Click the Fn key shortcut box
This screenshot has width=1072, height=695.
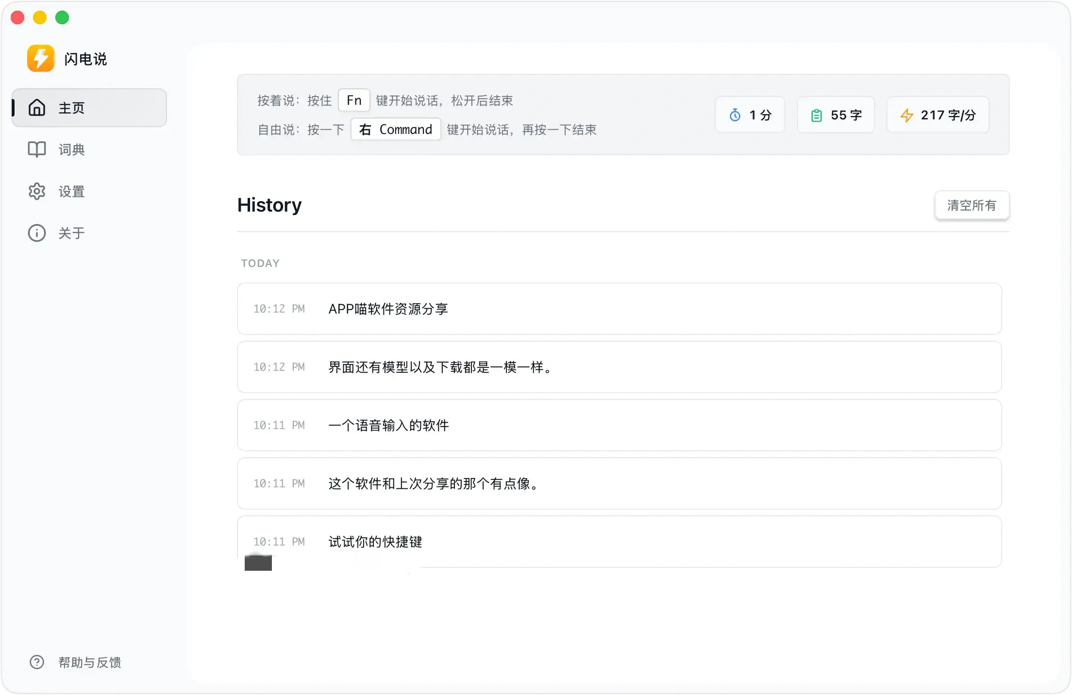click(354, 100)
